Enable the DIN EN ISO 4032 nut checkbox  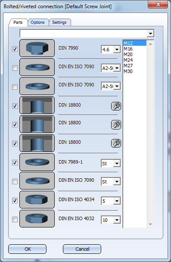tap(15, 219)
